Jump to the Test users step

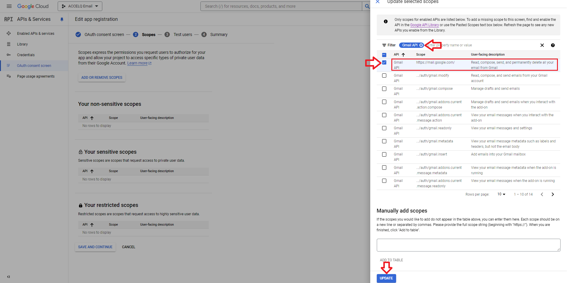[x=178, y=34]
